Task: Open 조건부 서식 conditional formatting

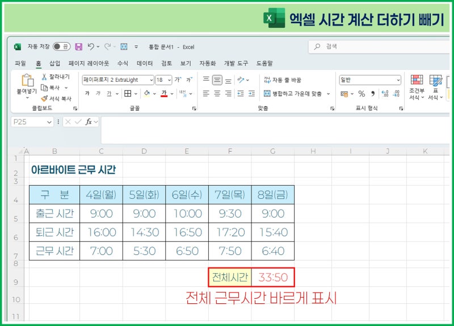Action: [x=417, y=87]
